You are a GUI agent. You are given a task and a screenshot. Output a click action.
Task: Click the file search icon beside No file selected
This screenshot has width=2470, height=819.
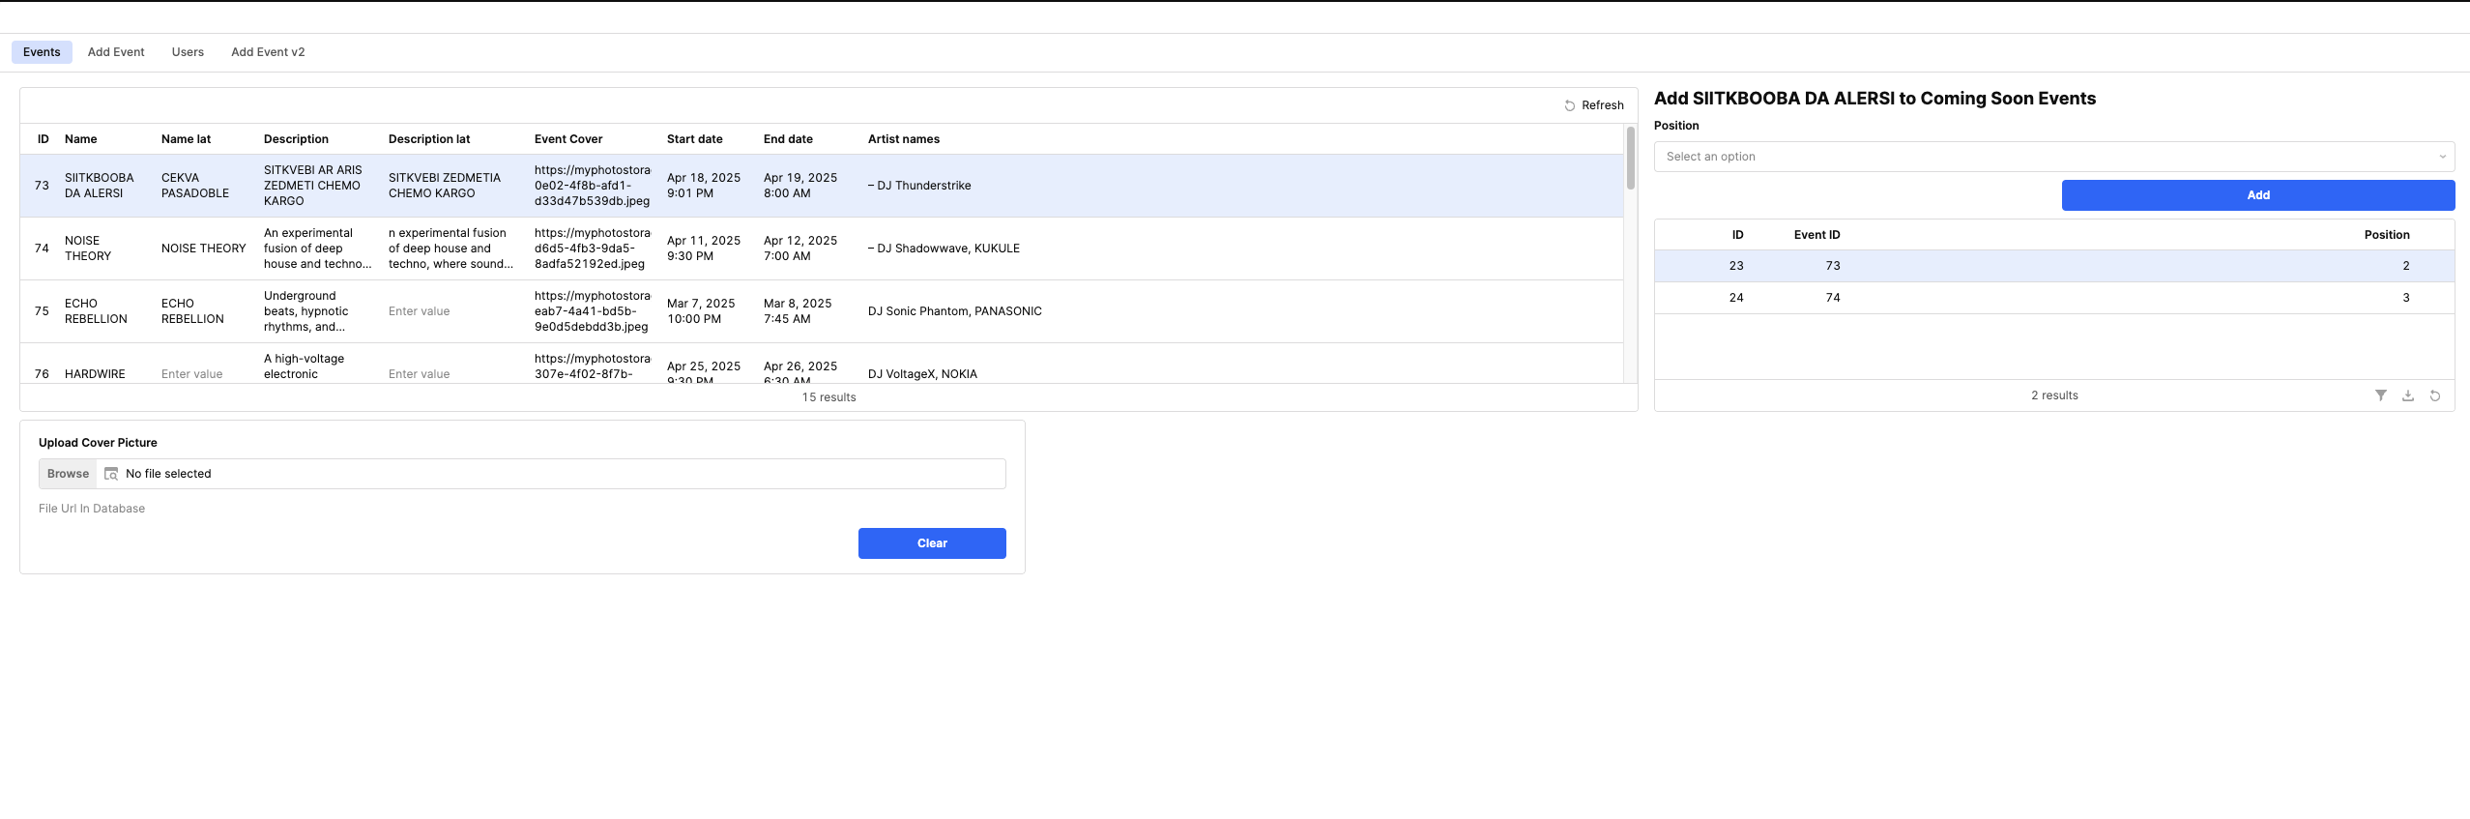click(111, 474)
